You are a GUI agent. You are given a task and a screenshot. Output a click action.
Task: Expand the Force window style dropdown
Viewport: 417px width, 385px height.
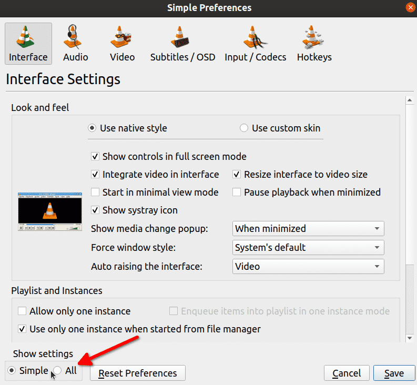[x=308, y=248]
